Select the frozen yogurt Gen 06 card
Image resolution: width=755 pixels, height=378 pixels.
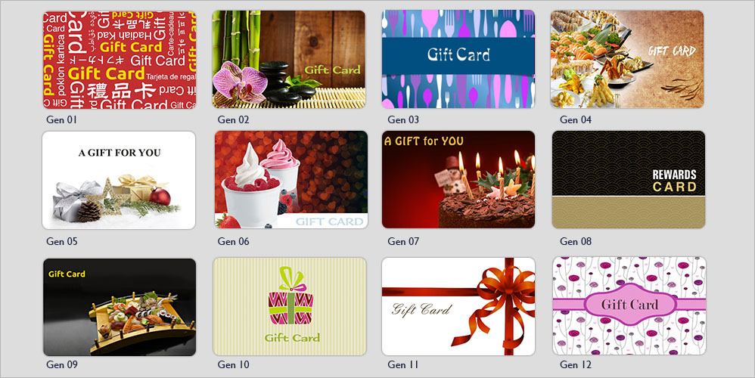click(291, 179)
